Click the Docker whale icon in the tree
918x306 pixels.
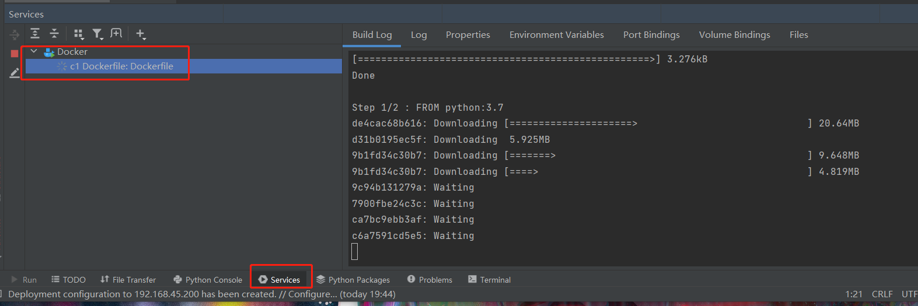click(x=49, y=52)
